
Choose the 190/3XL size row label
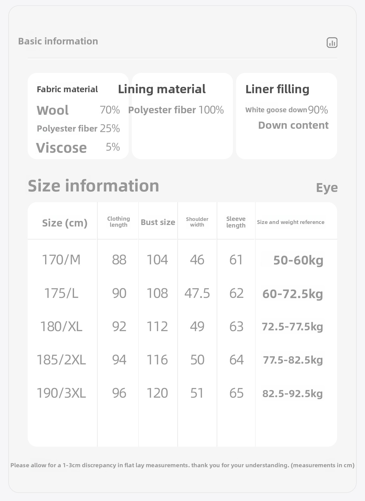61,393
